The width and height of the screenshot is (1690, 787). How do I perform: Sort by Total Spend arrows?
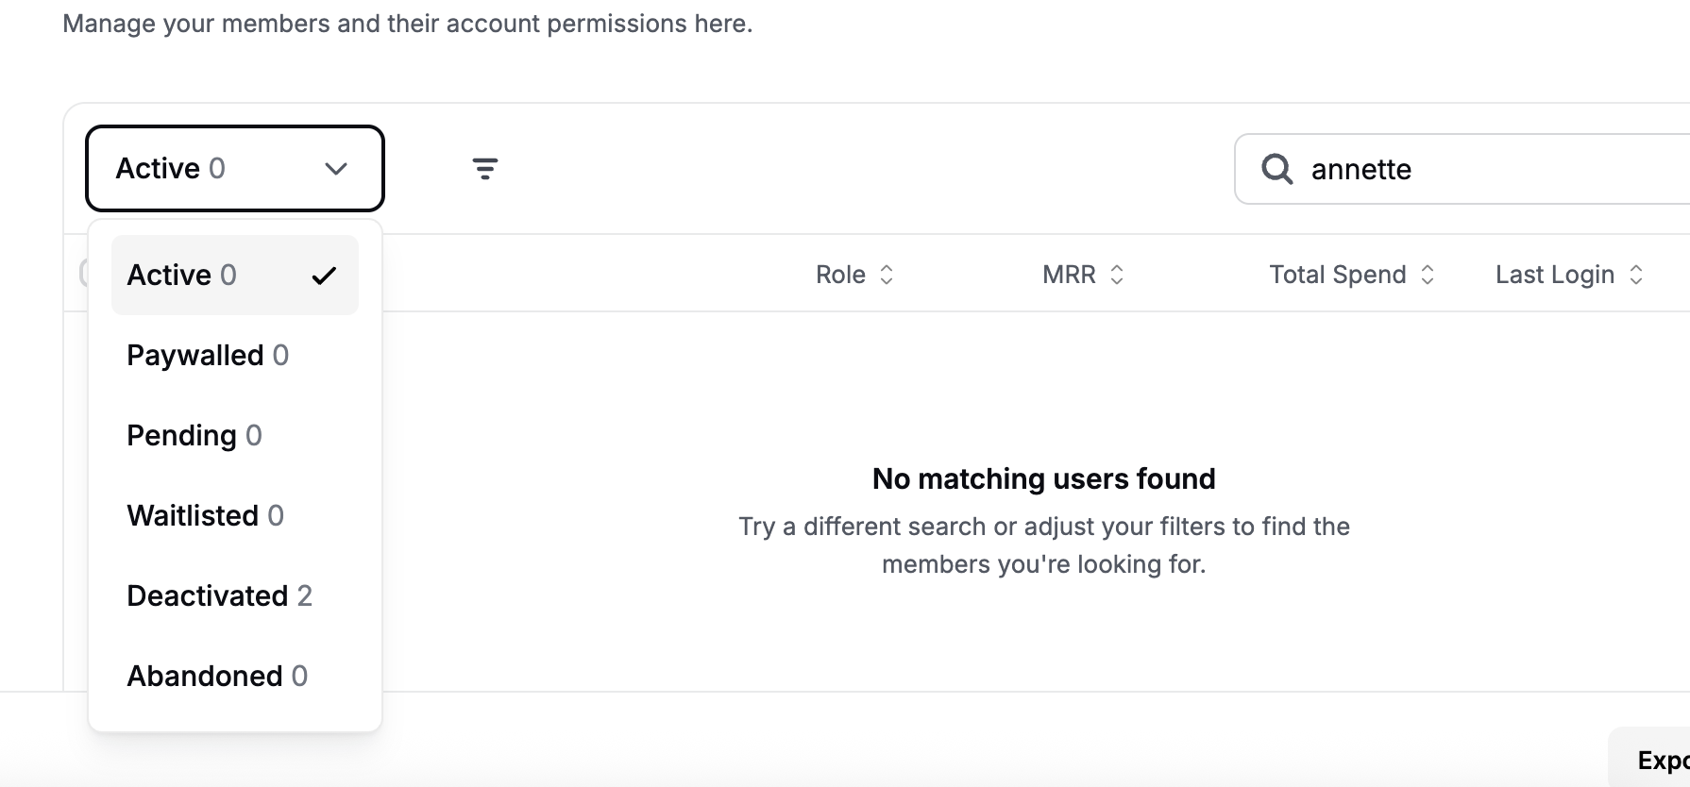pos(1428,275)
